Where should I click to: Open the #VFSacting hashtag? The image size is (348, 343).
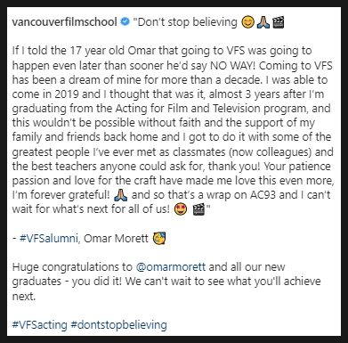click(40, 324)
